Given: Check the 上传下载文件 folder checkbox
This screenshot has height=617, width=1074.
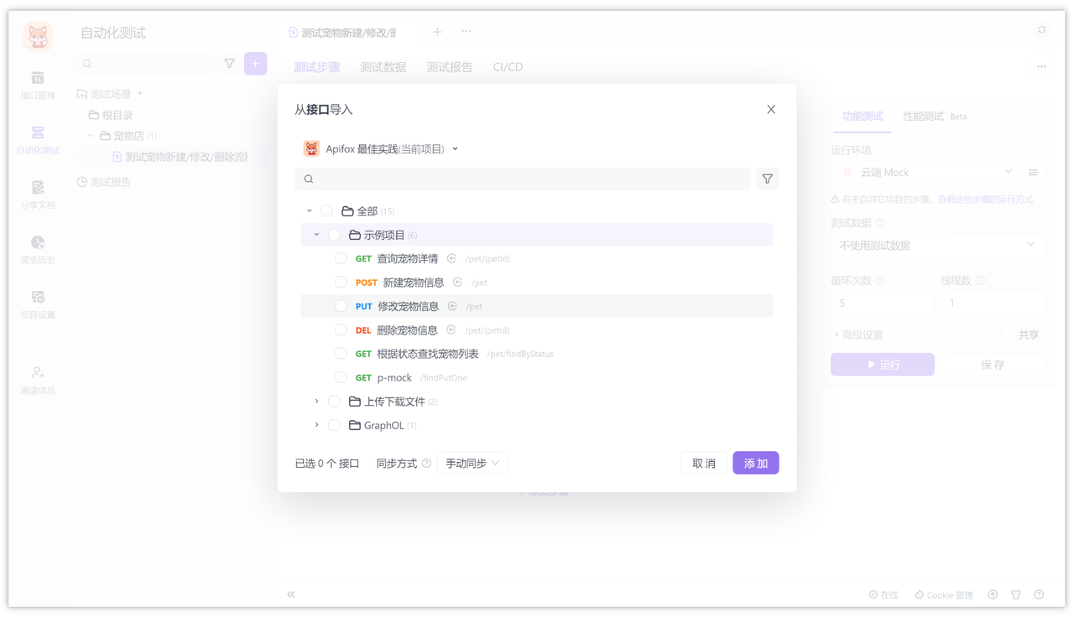Looking at the screenshot, I should (x=334, y=402).
